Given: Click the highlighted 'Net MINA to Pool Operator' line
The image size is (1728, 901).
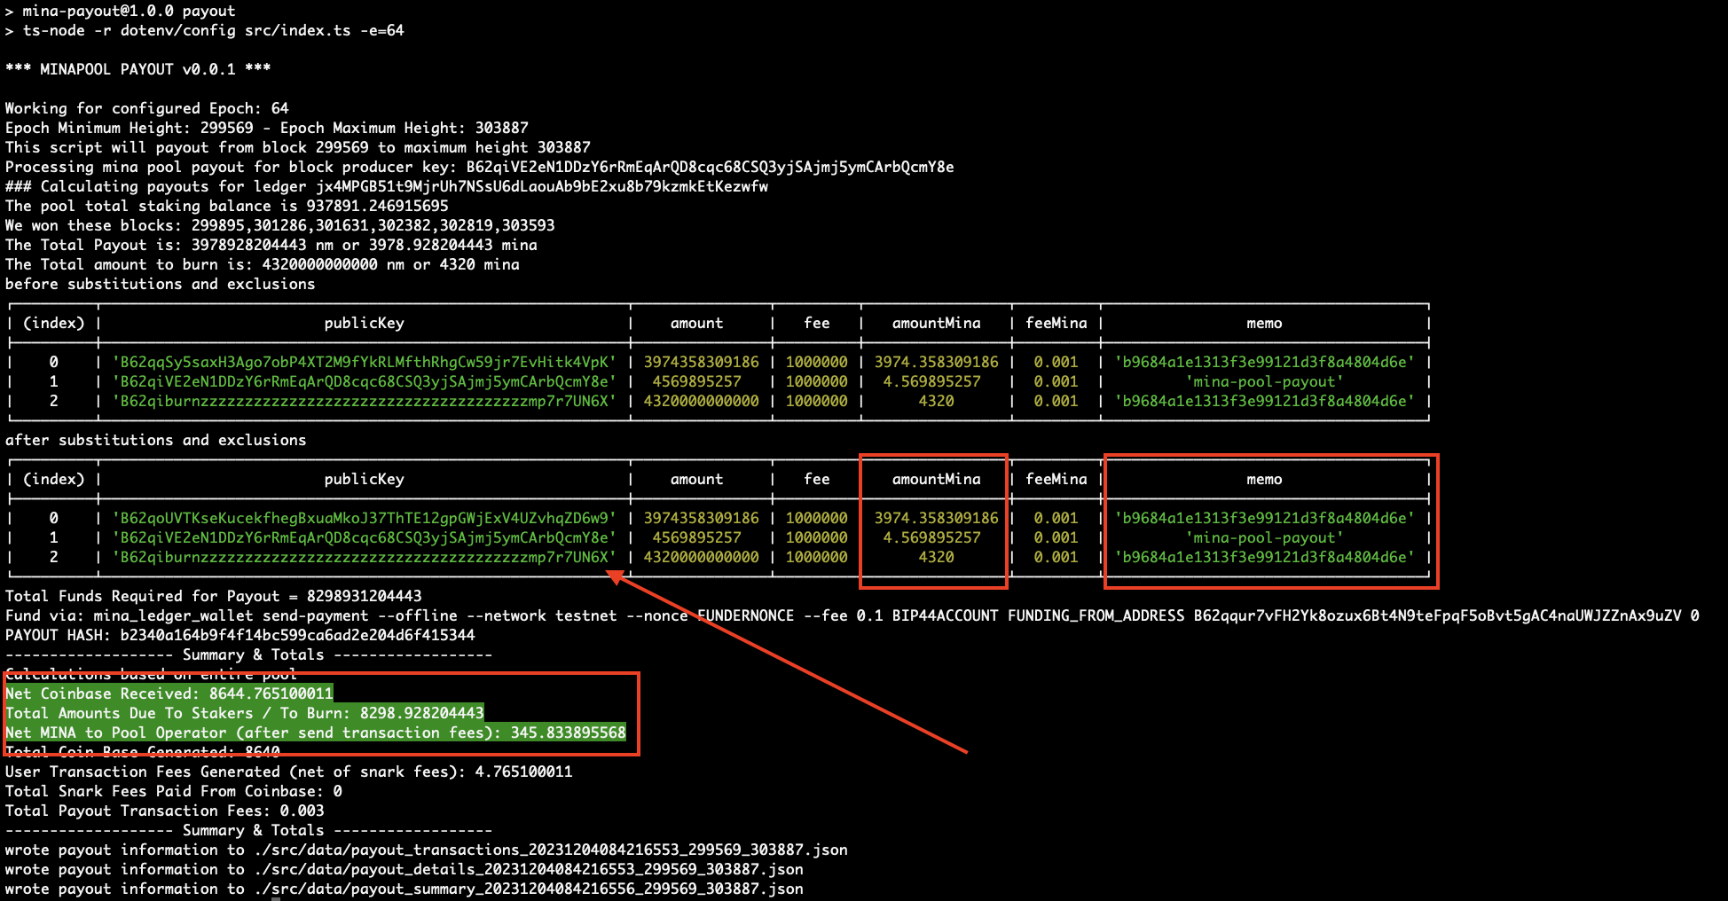Looking at the screenshot, I should click(316, 733).
